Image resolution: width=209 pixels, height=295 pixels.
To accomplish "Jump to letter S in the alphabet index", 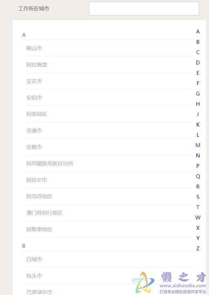I will point(198,197).
